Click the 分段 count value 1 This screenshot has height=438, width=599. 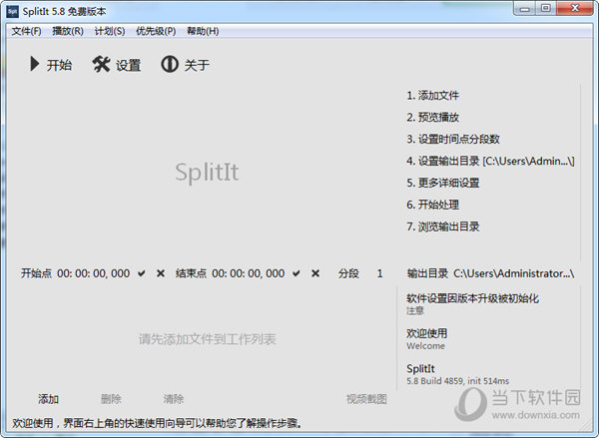click(379, 273)
